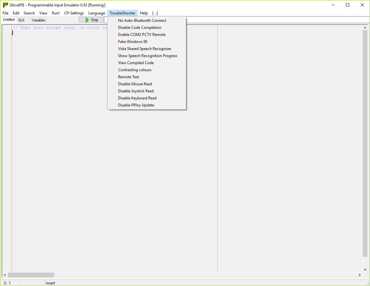Switch to the Variables tab
370x286 pixels.
(x=38, y=20)
